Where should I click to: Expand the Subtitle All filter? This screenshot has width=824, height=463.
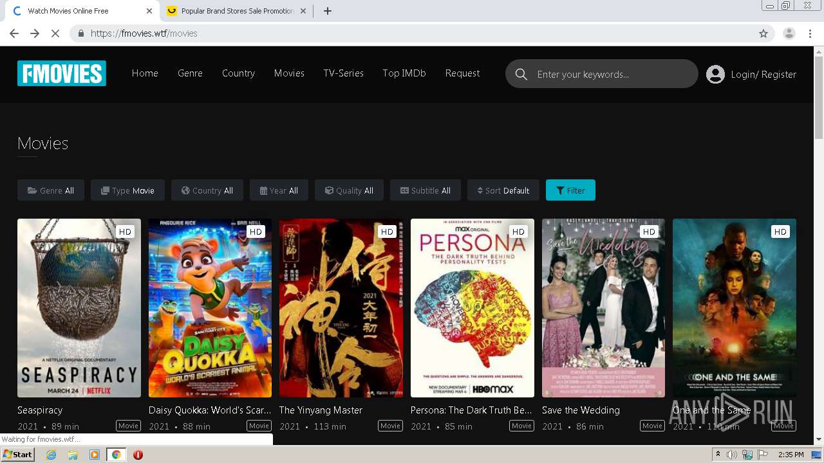[426, 190]
